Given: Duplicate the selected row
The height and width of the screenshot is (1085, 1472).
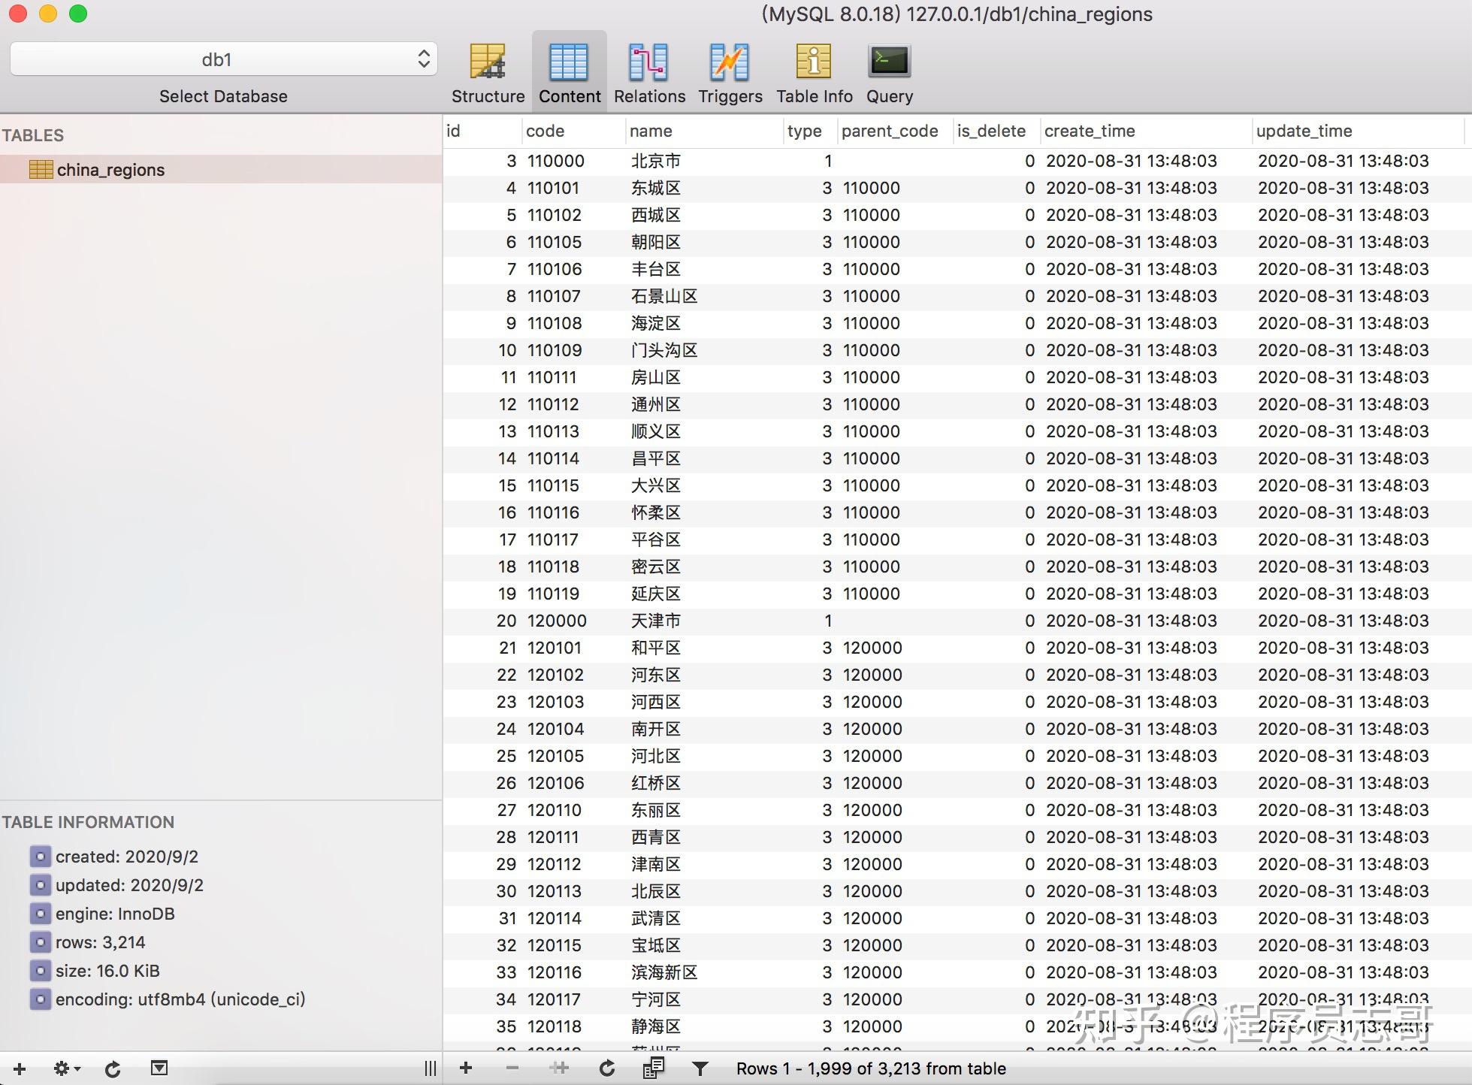Looking at the screenshot, I should 559,1068.
